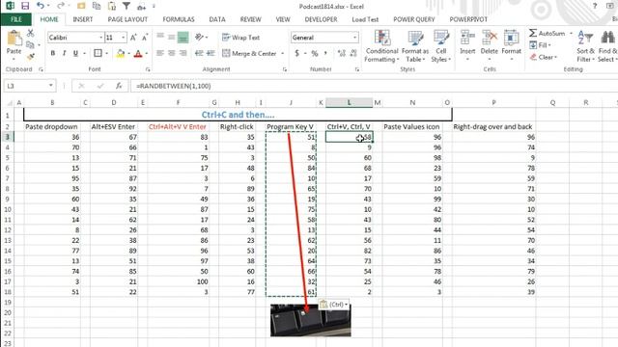This screenshot has width=618, height=347.
Task: Open Conditional Formatting menu
Action: click(x=381, y=46)
